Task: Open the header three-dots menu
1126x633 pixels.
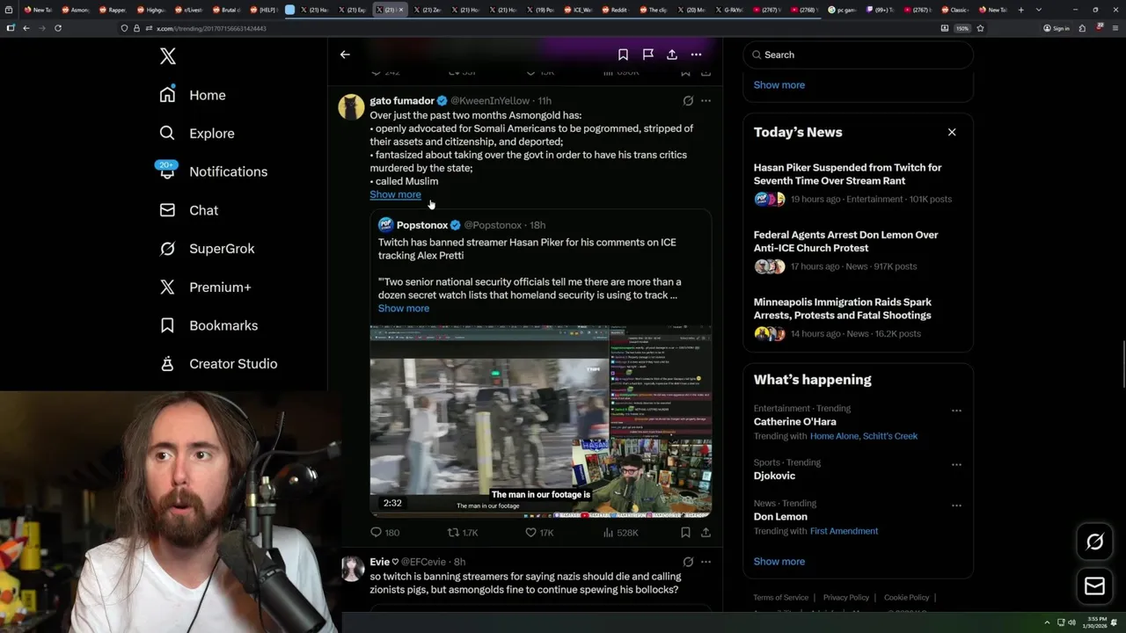Action: coord(696,55)
